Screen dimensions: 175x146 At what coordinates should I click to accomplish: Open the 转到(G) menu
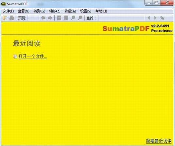click(x=39, y=11)
